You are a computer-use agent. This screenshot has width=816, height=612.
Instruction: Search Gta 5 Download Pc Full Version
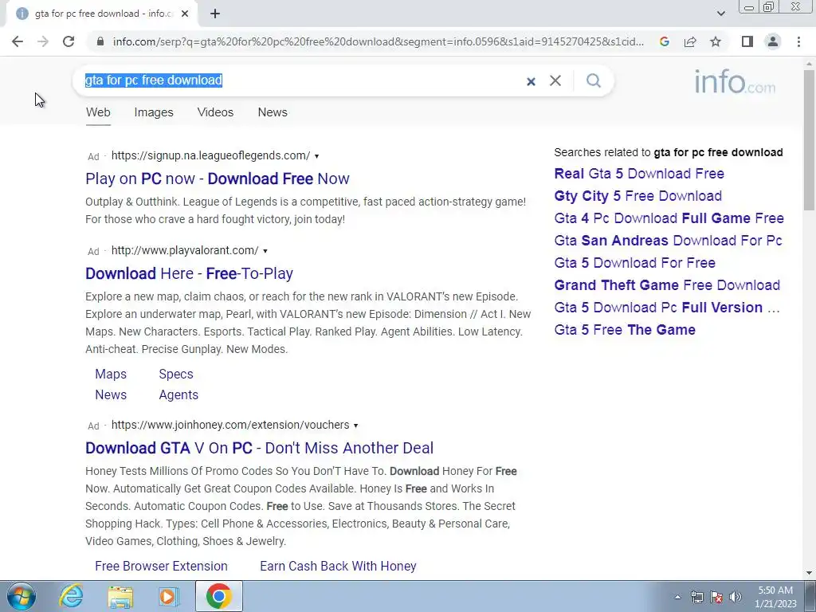click(x=667, y=308)
